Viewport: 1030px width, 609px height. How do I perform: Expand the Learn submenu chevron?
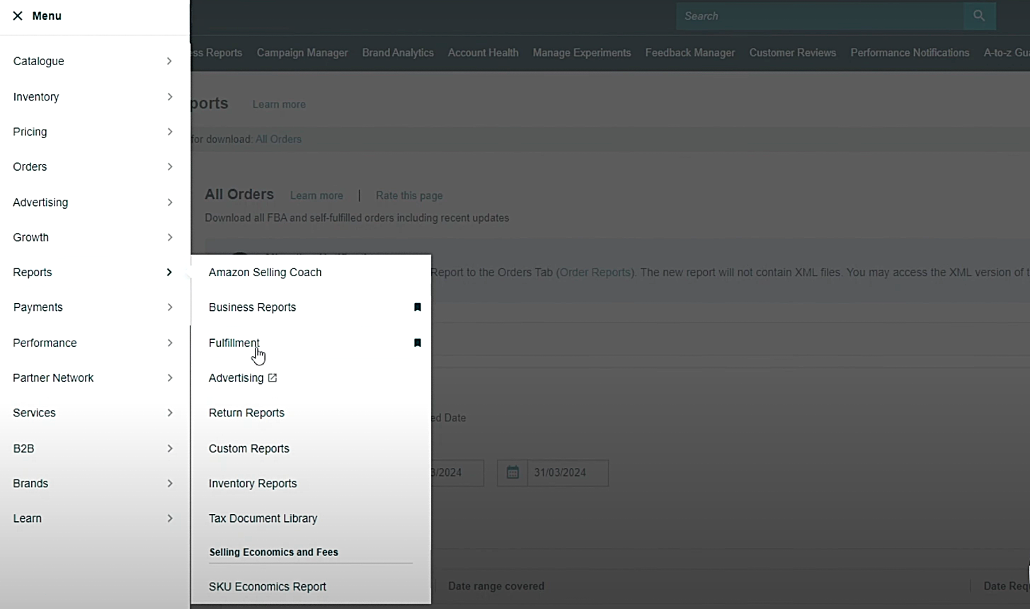tap(169, 518)
